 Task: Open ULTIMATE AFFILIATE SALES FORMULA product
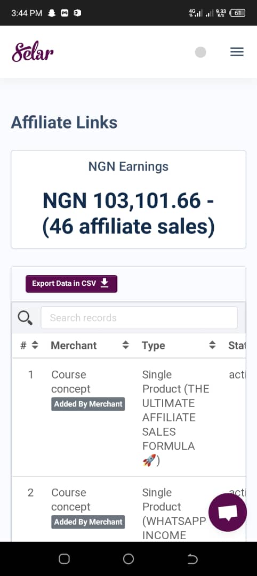pos(175,417)
